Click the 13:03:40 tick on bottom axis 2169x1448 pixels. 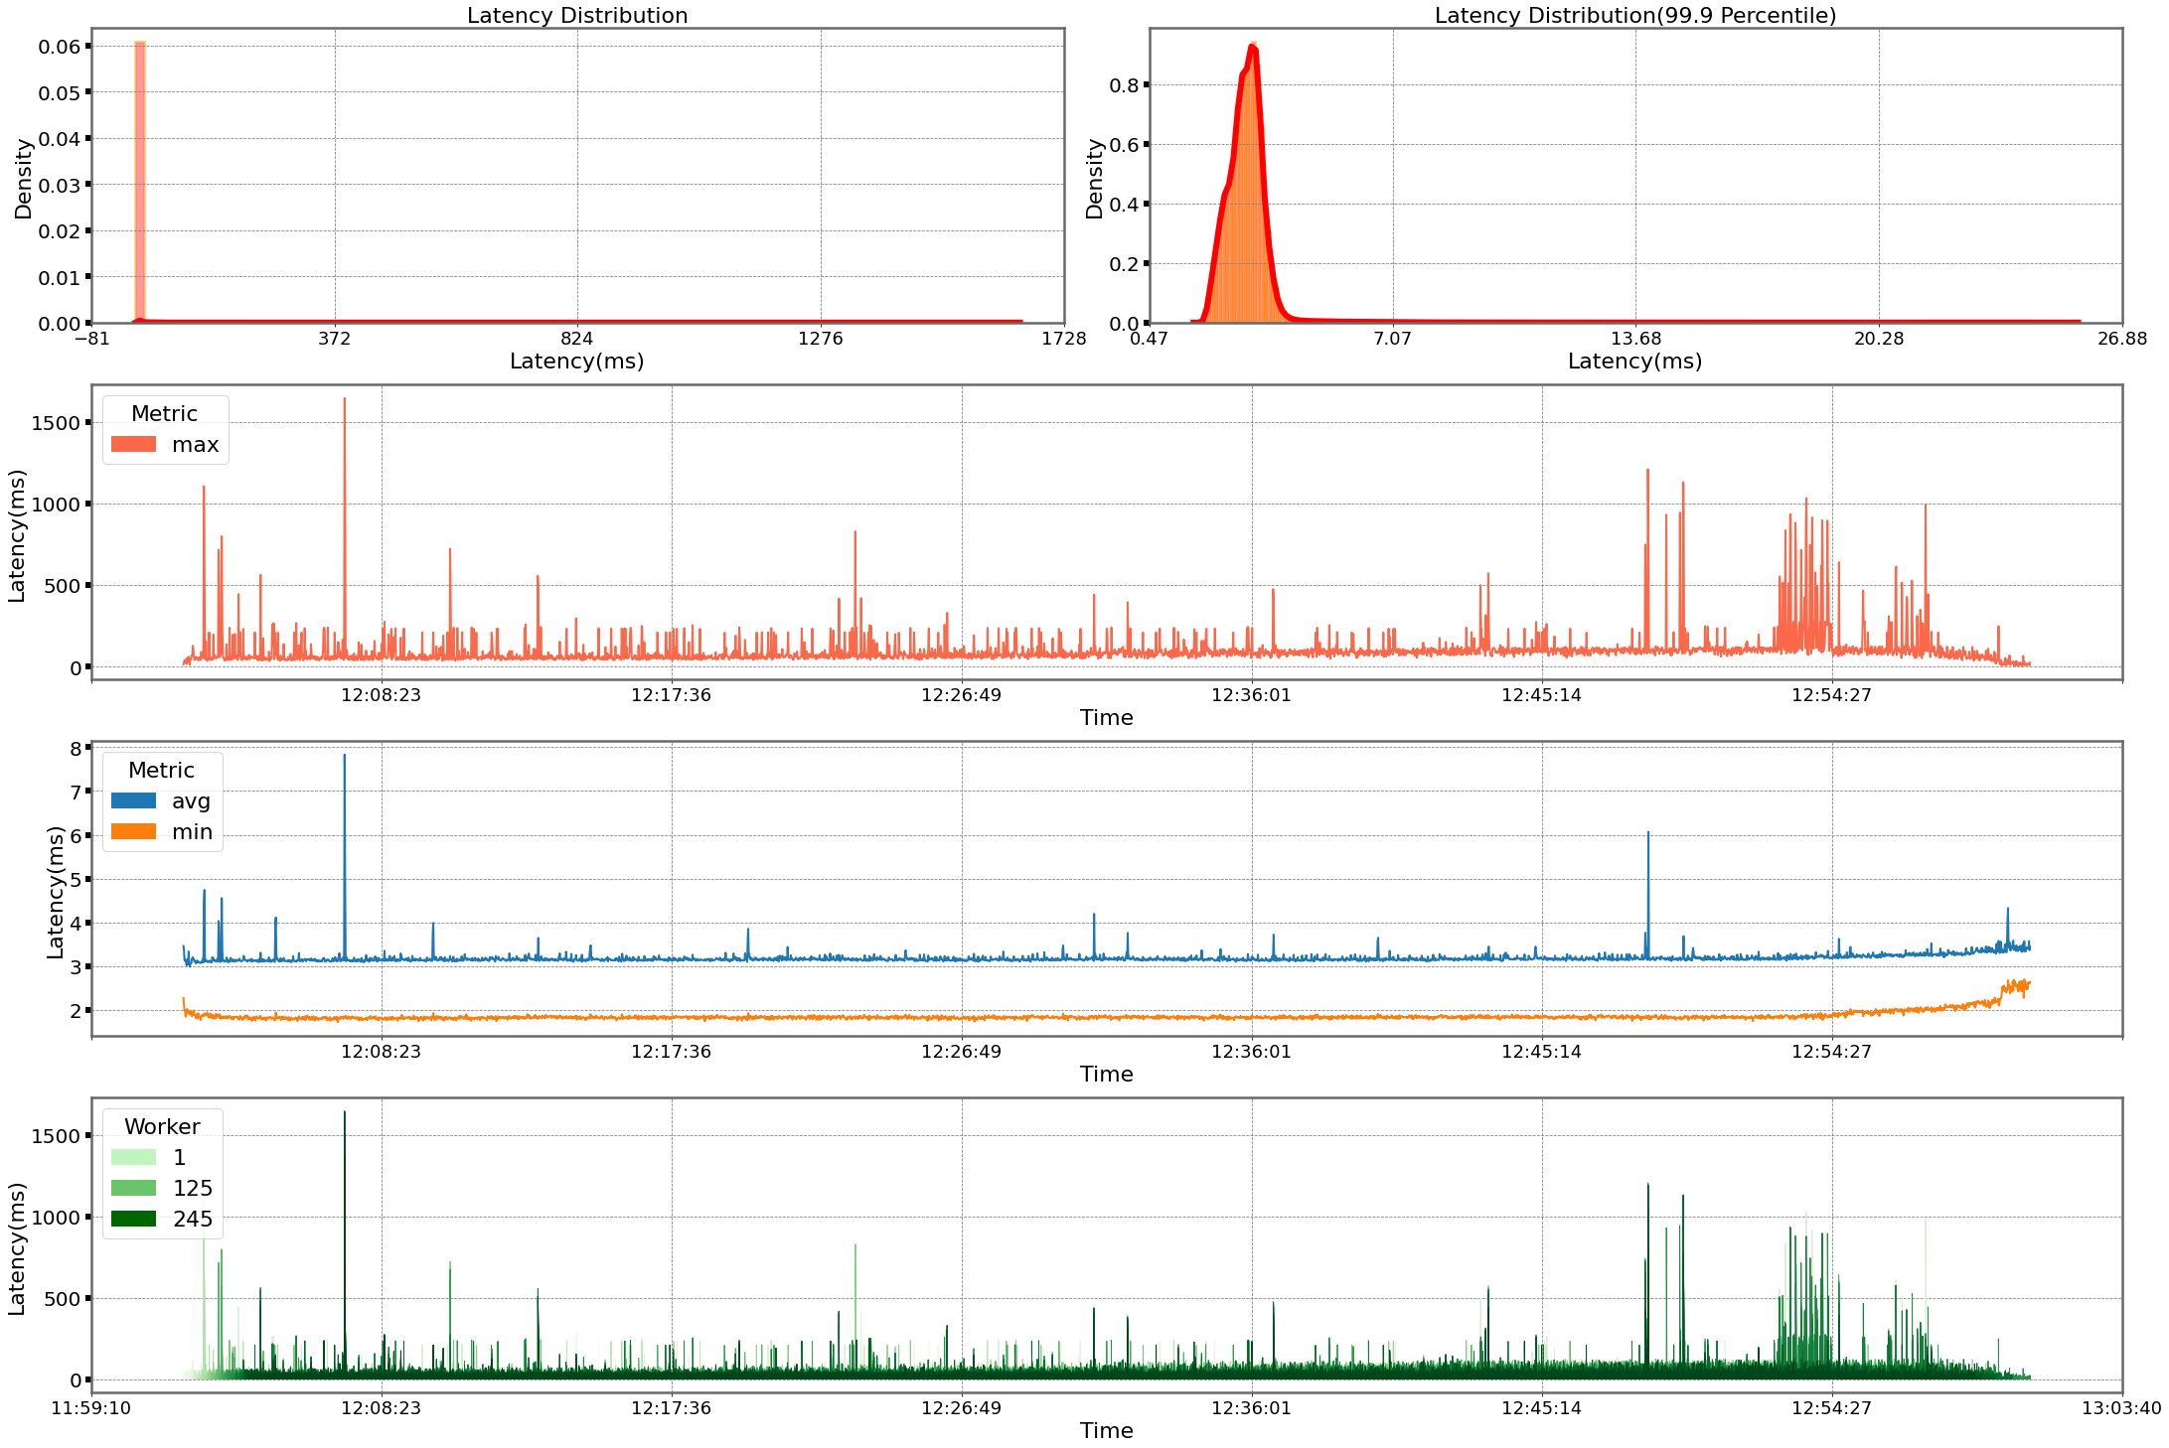tap(2120, 1408)
